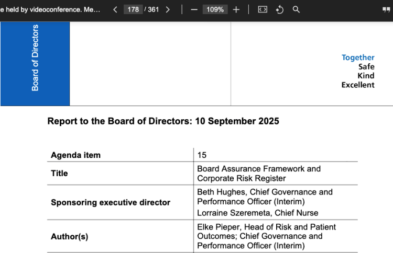Open the document search

297,9
